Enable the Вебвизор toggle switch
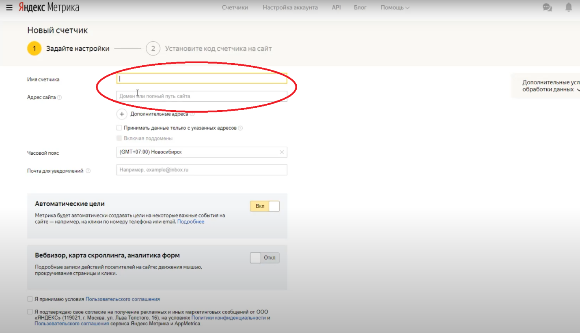The image size is (580, 333). 265,258
